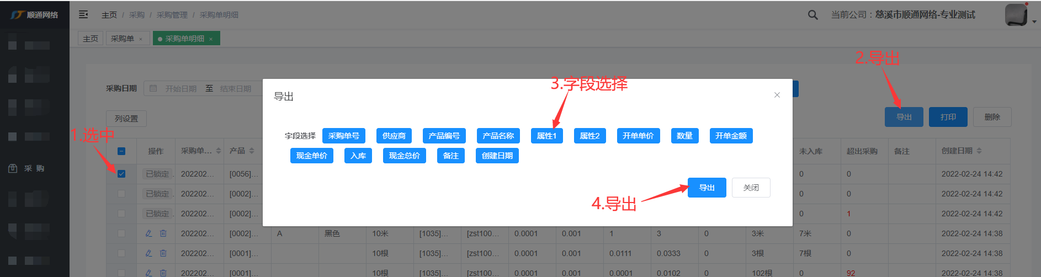This screenshot has width=1041, height=277.
Task: Check the second row's checkbox
Action: pyautogui.click(x=121, y=194)
